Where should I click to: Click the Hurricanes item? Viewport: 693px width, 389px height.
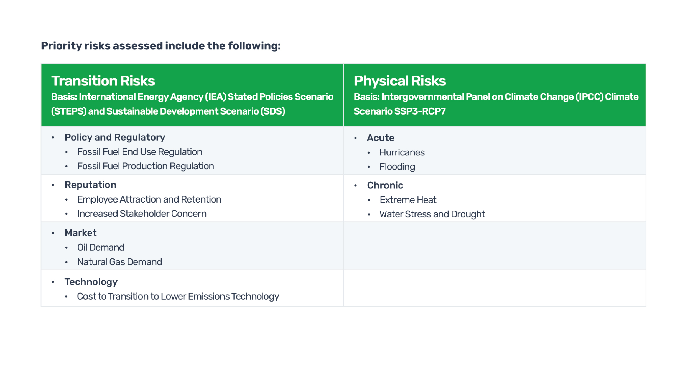(402, 152)
